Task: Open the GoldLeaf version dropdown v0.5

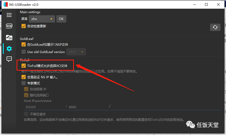Action: [x=76, y=52]
